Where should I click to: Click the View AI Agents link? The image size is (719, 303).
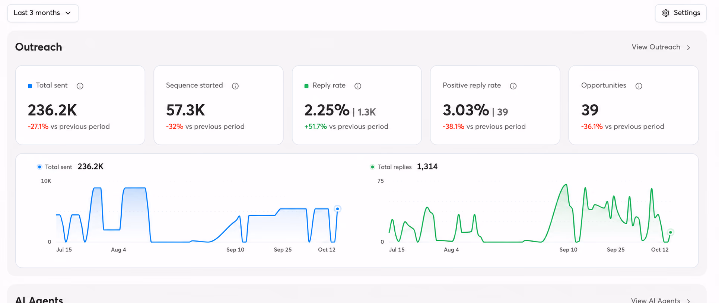(x=655, y=300)
